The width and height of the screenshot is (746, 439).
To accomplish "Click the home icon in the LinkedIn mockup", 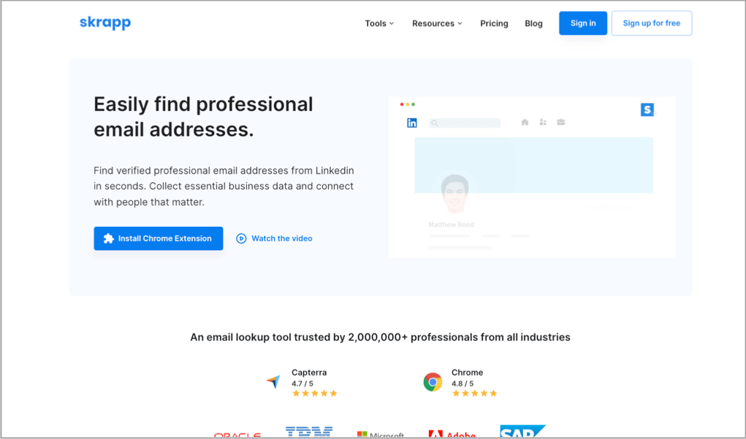I will click(x=525, y=123).
